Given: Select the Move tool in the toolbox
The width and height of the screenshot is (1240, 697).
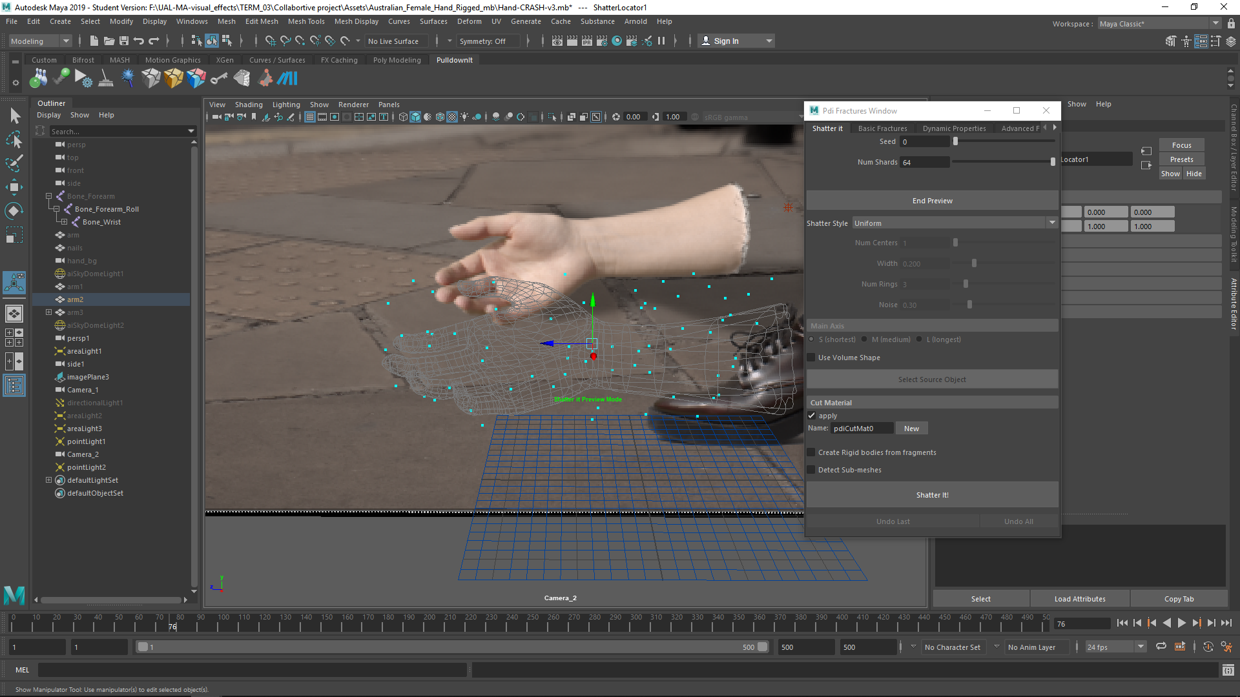Looking at the screenshot, I should (14, 188).
